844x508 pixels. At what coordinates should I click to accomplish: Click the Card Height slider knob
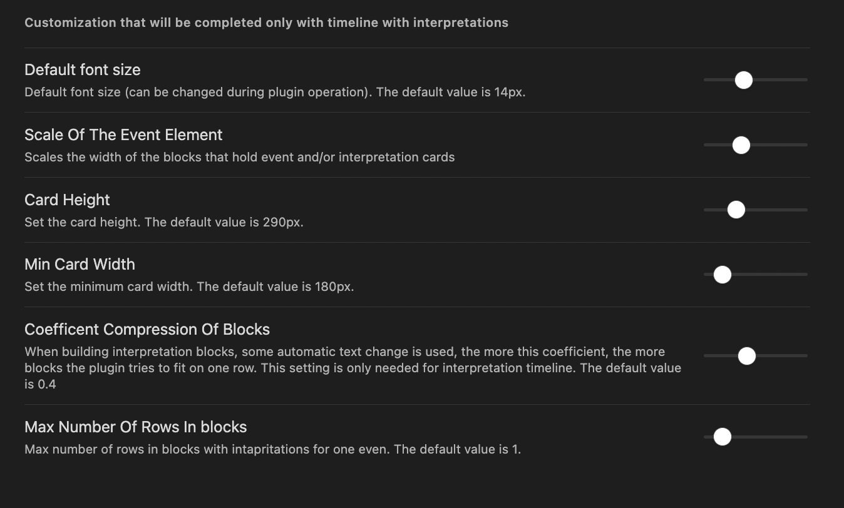click(736, 210)
